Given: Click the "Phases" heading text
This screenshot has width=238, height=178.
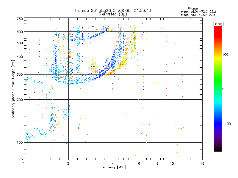Looking at the screenshot, I should (192, 9).
